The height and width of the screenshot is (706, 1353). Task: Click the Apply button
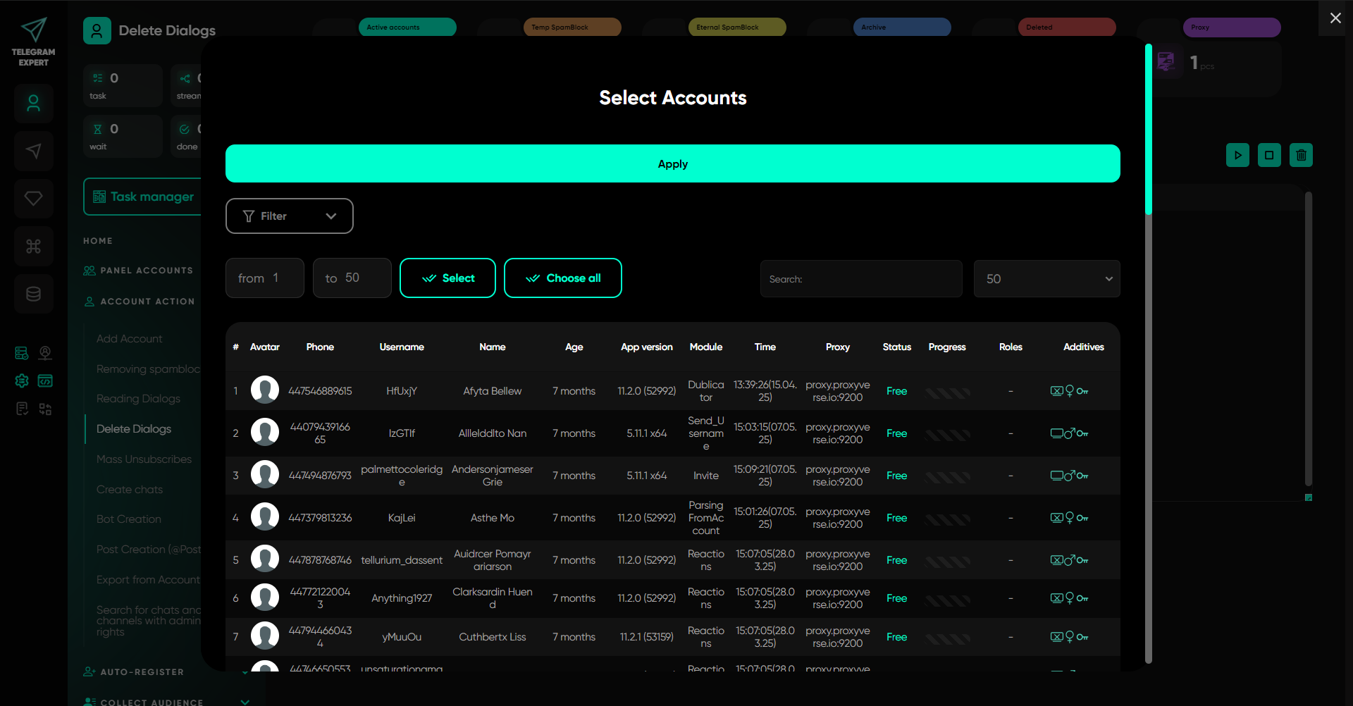coord(672,164)
